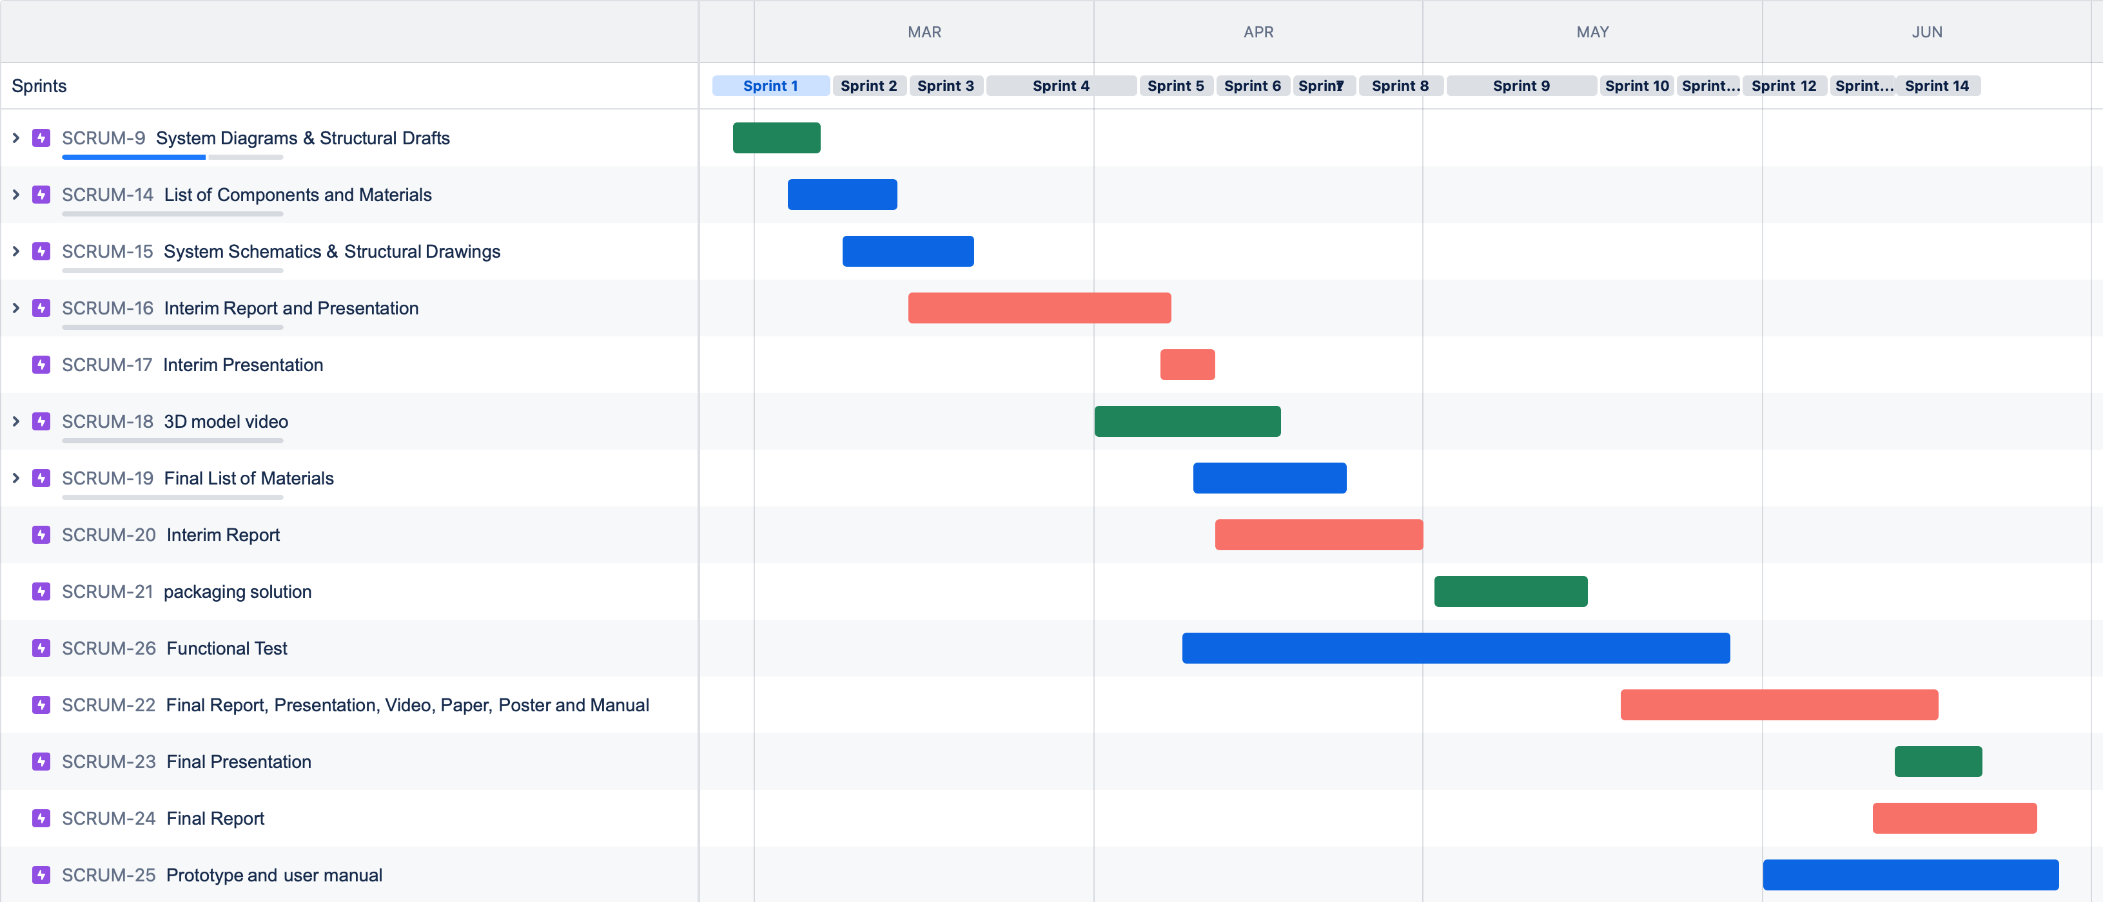Click the epic icon next to SCRUM-20
This screenshot has width=2103, height=902.
pos(41,535)
